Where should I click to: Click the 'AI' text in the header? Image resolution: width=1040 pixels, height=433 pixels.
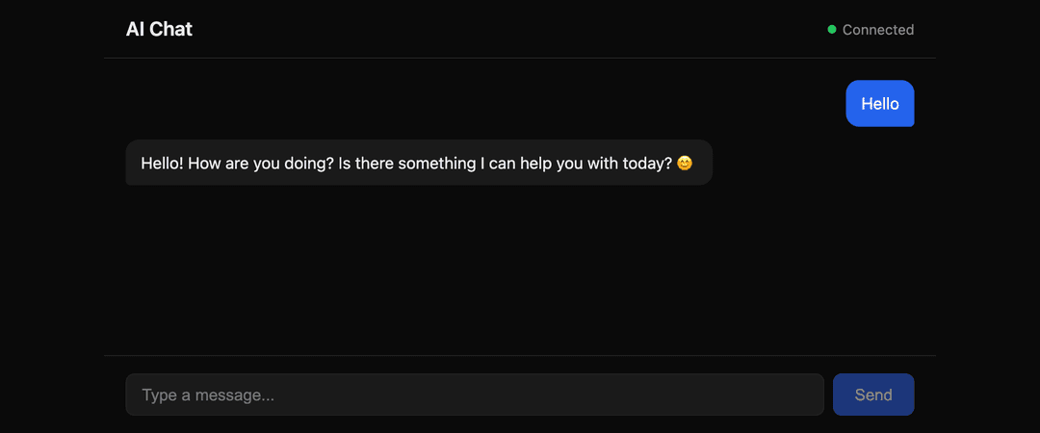tap(135, 29)
